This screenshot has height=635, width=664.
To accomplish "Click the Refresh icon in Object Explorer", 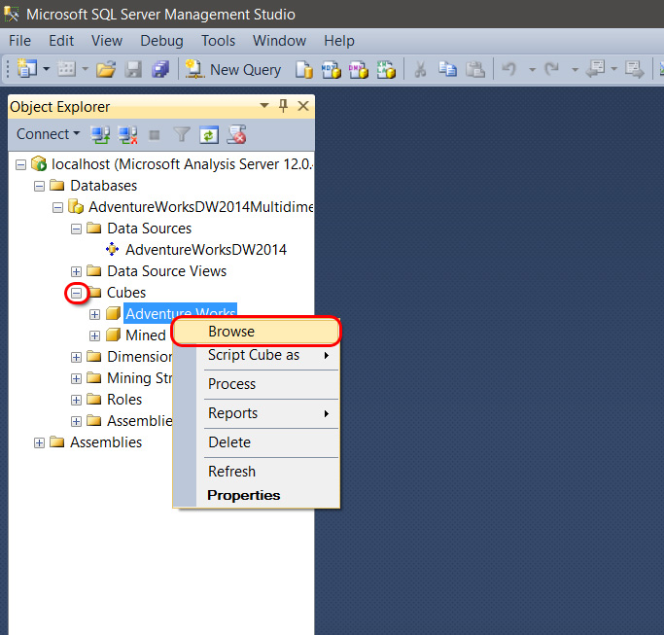I will (209, 135).
